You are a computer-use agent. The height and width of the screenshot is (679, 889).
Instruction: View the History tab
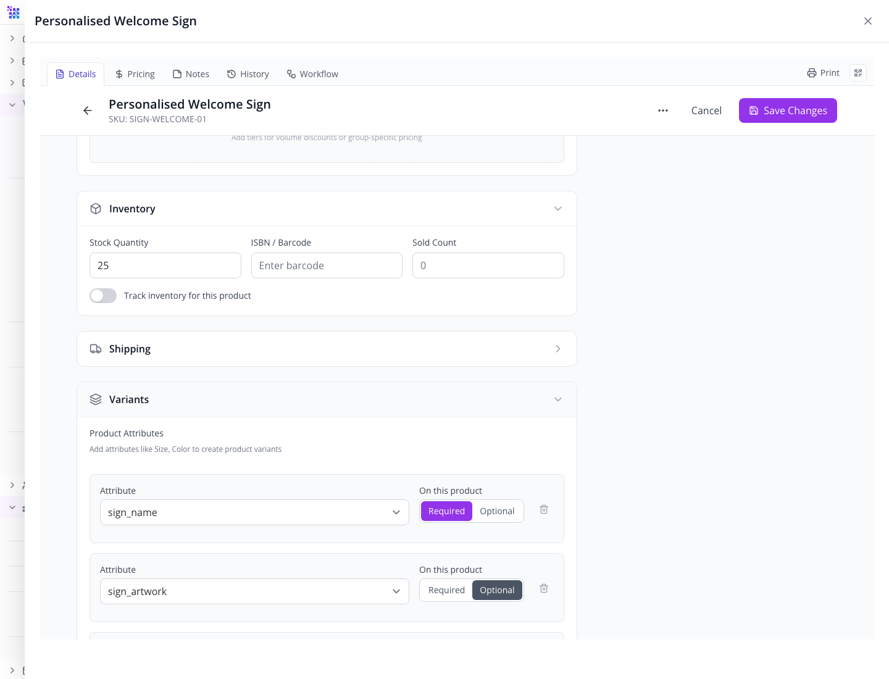pos(248,74)
